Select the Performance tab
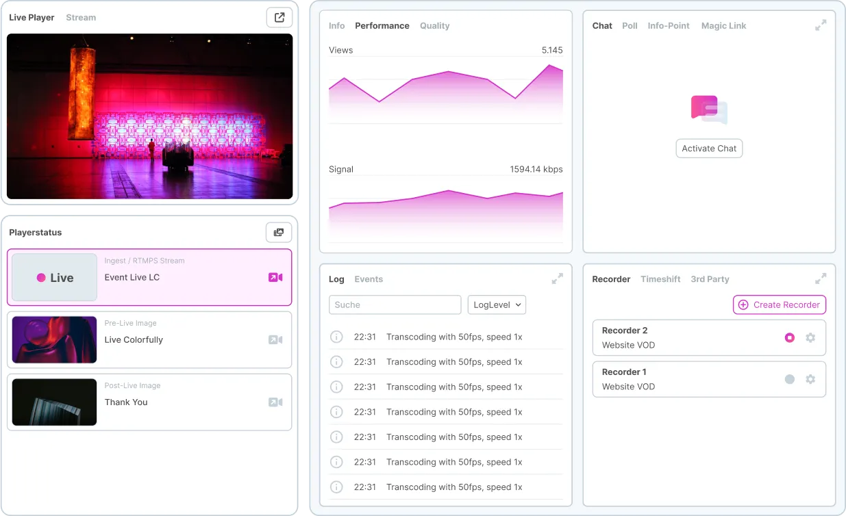This screenshot has width=846, height=516. click(382, 26)
